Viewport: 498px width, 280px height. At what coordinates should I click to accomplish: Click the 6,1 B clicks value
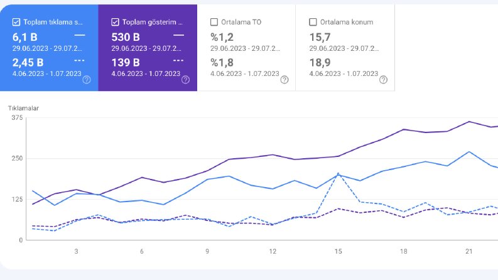click(24, 37)
